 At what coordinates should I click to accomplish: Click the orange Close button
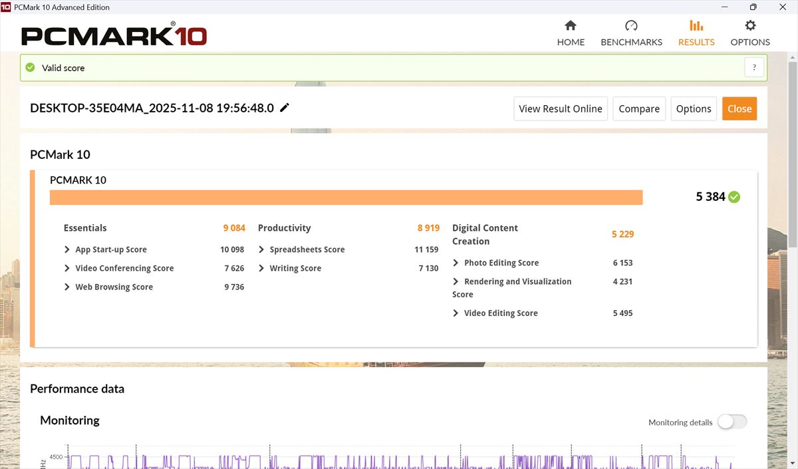pyautogui.click(x=739, y=108)
